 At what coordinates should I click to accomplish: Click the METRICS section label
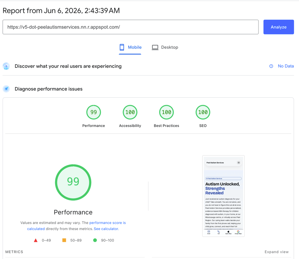pos(14,252)
